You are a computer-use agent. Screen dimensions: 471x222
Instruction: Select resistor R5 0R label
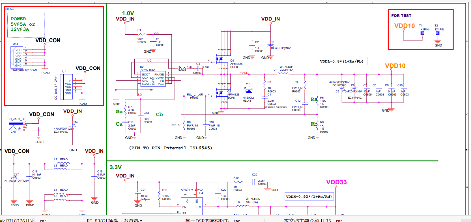[195, 95]
